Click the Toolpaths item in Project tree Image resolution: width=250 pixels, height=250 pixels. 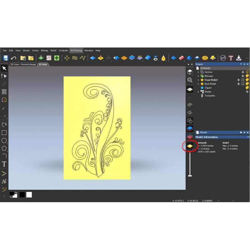tap(210, 96)
